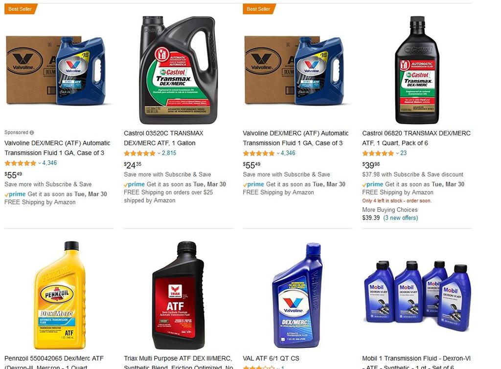Open the 3 new offers link
The image size is (501, 369).
click(x=400, y=218)
